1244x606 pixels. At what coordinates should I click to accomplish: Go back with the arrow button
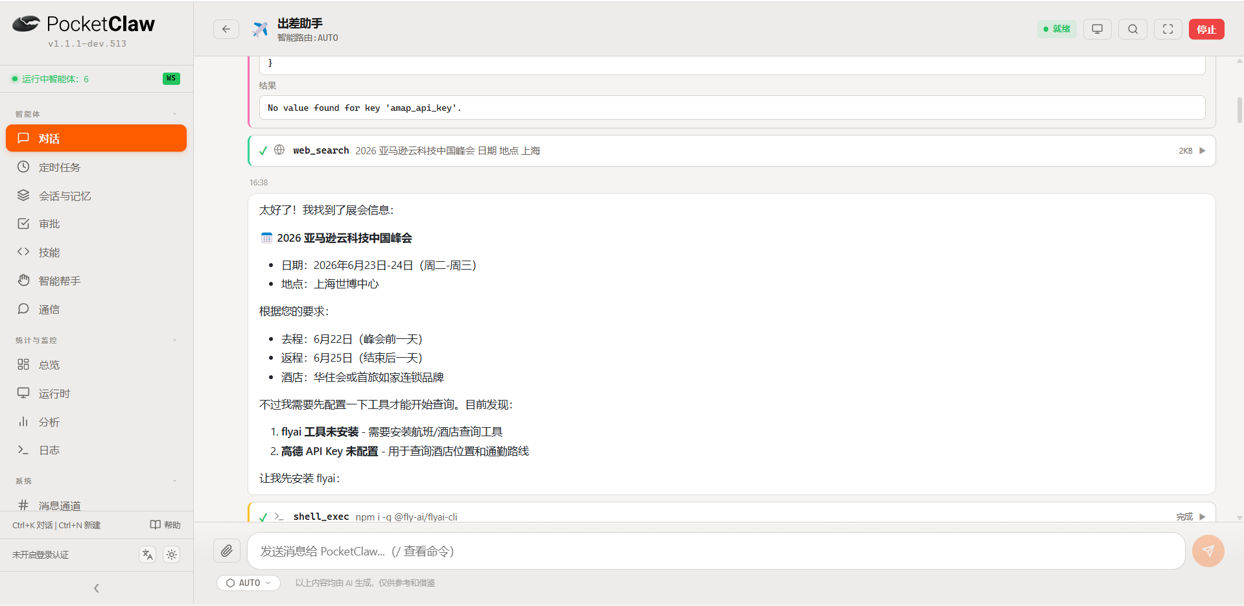point(226,29)
